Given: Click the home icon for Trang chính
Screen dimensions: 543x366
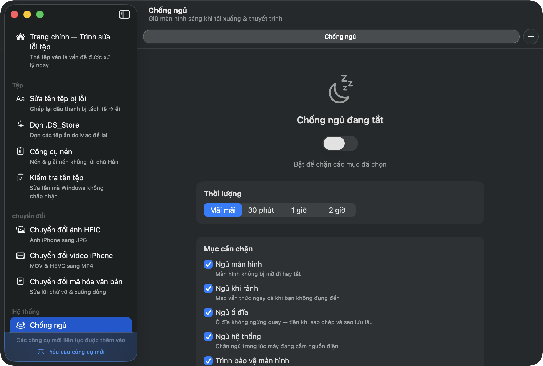Looking at the screenshot, I should click(x=21, y=37).
